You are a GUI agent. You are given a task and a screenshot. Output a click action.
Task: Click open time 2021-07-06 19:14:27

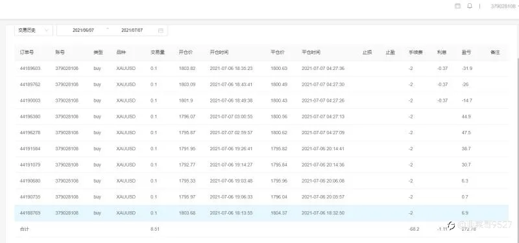pos(231,165)
